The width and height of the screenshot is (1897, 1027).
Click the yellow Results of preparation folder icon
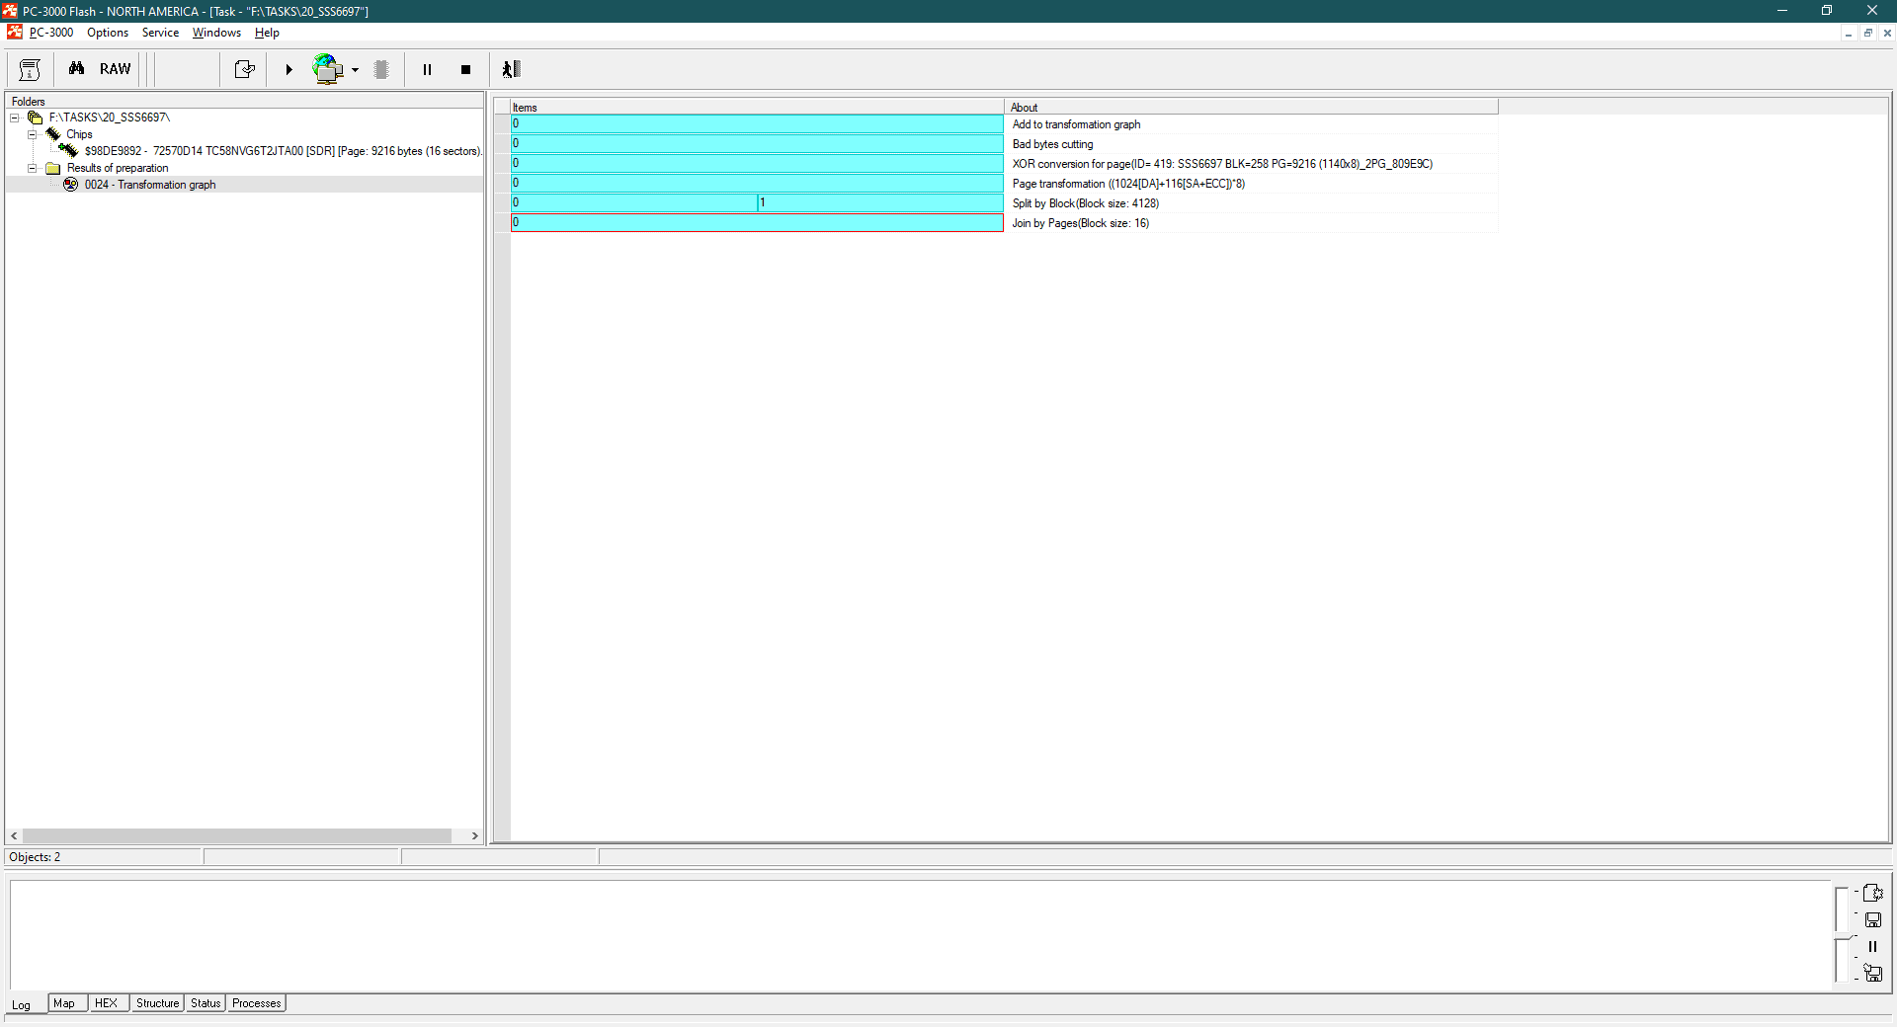click(53, 168)
